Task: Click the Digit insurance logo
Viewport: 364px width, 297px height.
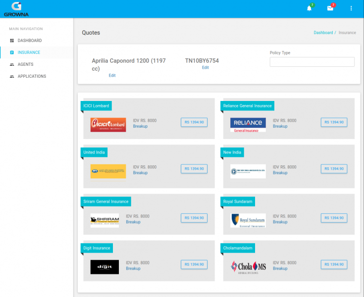Action: 104,267
